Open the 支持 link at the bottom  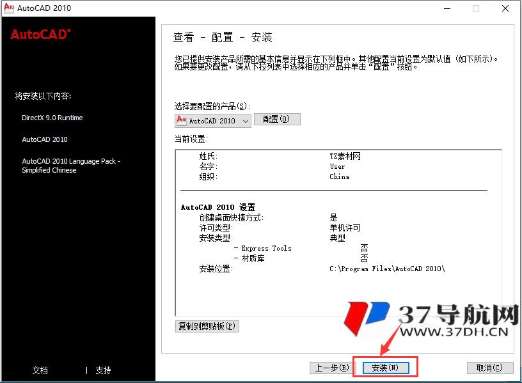point(102,370)
